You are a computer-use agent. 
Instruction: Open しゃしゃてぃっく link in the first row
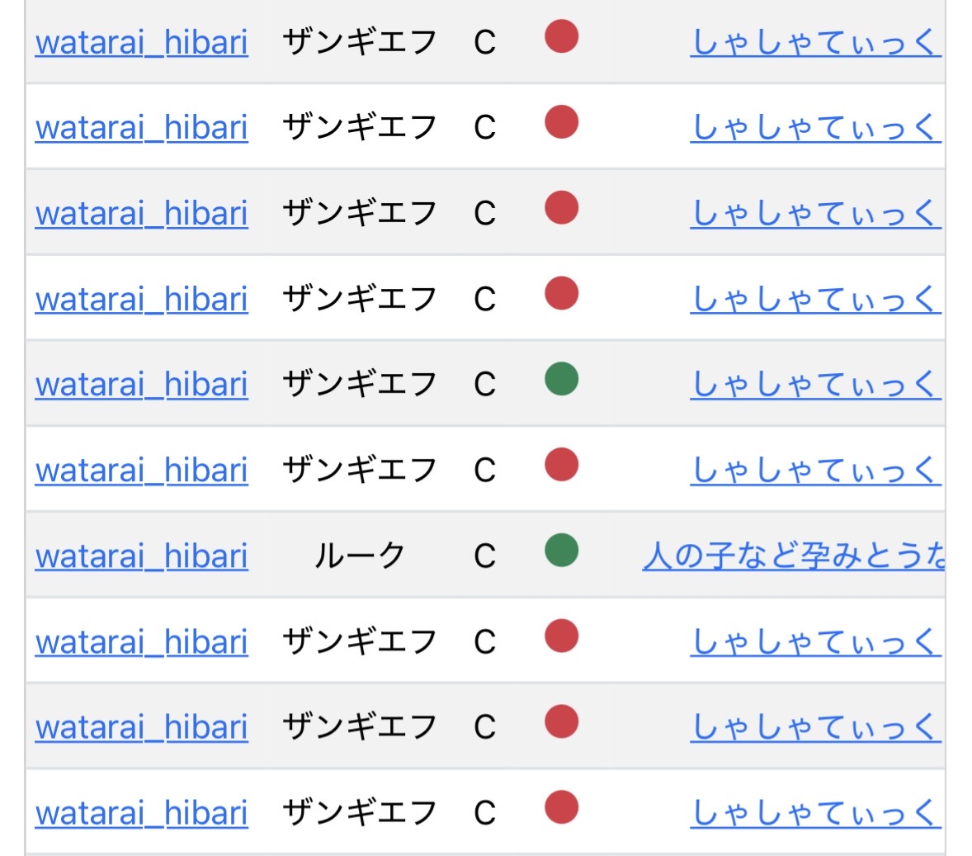[x=815, y=42]
